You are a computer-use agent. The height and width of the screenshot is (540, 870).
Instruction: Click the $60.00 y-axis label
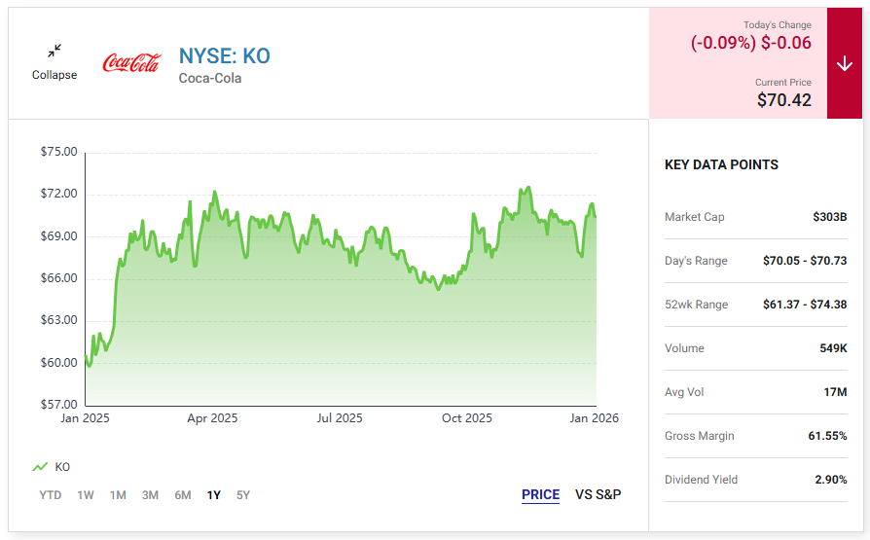(58, 363)
